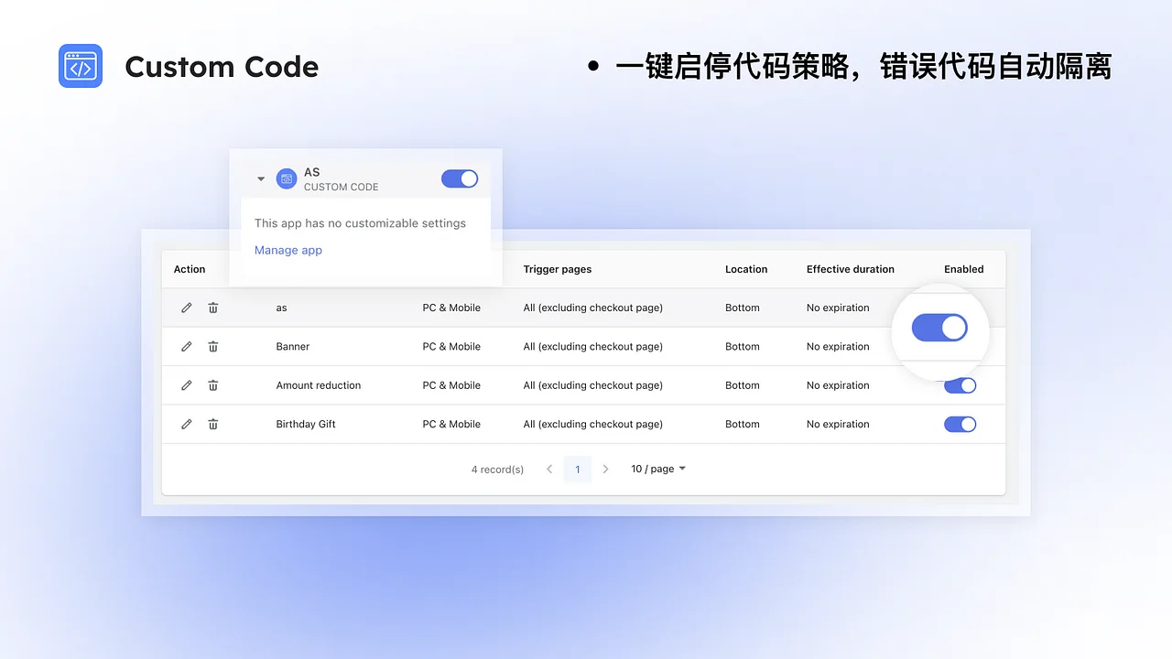The image size is (1172, 659).
Task: Select the 'as' name cell
Action: pyautogui.click(x=282, y=308)
